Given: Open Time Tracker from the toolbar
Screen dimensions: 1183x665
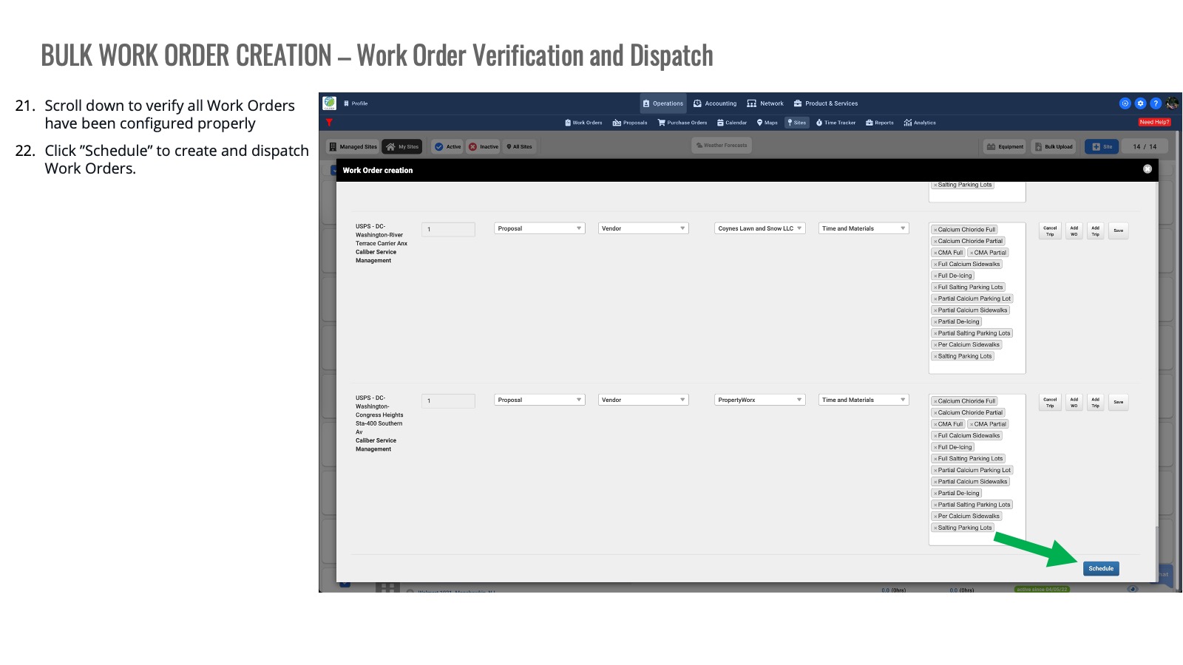Looking at the screenshot, I should (835, 123).
